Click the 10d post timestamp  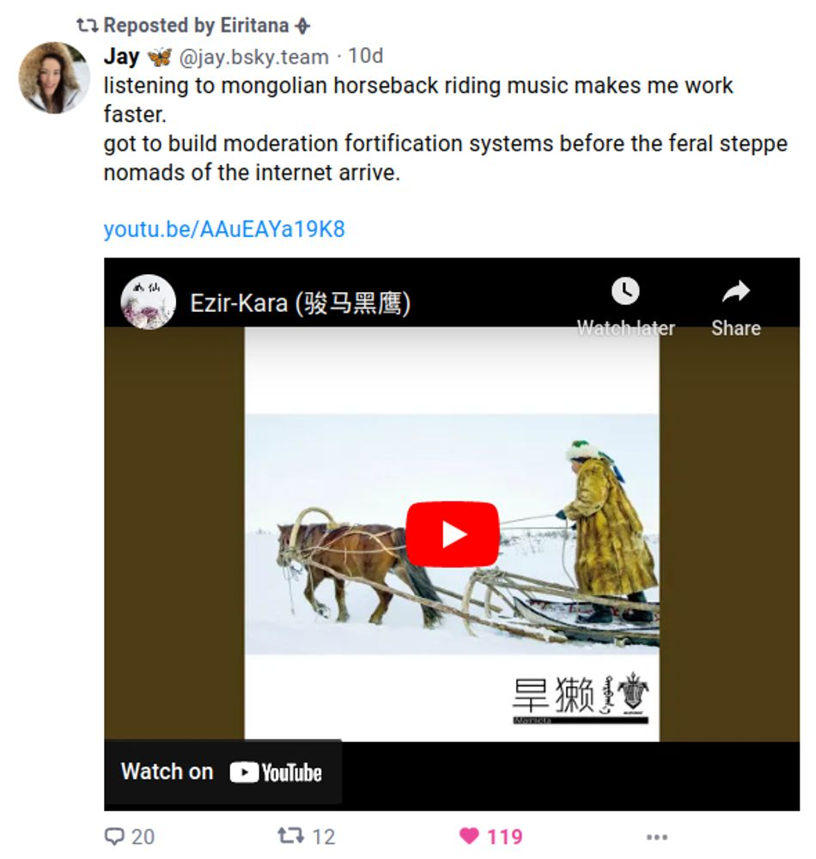pyautogui.click(x=365, y=56)
